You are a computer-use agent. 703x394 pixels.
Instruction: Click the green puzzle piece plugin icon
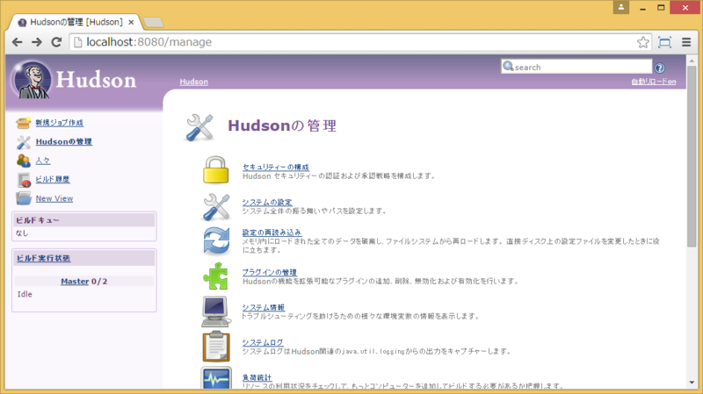[x=215, y=276]
